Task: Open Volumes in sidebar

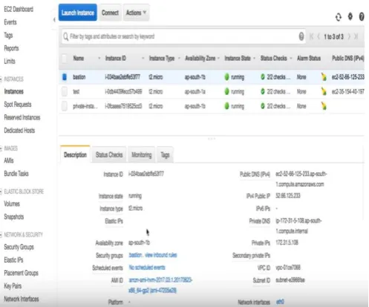Action: [12, 204]
